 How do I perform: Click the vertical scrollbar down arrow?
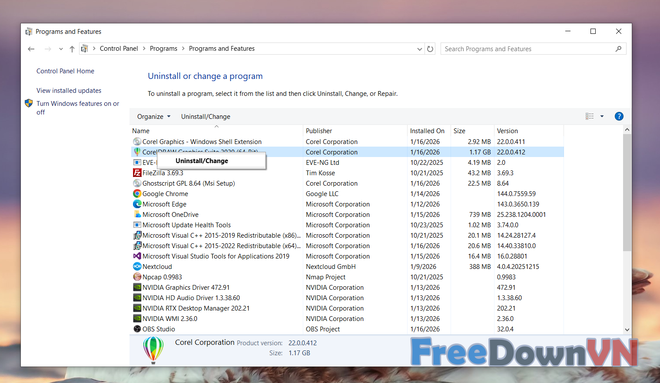(x=627, y=330)
